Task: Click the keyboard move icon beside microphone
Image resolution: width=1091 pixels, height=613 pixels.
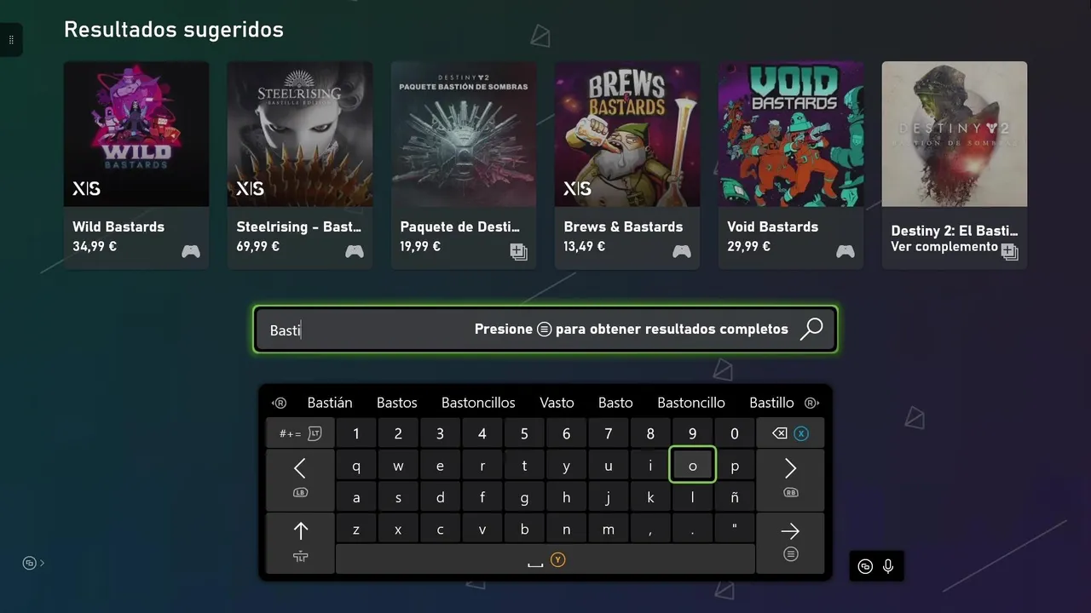Action: [x=865, y=566]
